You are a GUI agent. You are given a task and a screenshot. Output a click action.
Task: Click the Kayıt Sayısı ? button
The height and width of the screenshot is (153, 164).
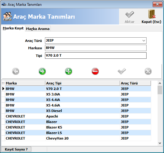pyautogui.click(x=16, y=149)
